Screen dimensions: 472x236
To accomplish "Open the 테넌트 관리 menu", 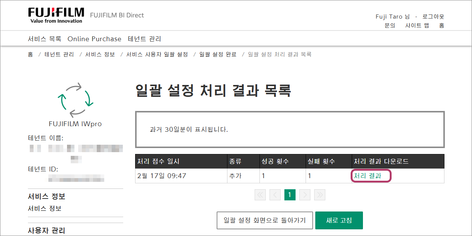I will point(144,39).
